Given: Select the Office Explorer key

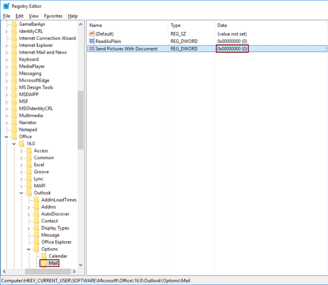Looking at the screenshot, I should point(56,242).
